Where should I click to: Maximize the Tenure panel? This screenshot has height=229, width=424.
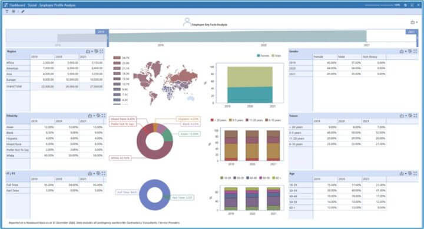pos(415,116)
